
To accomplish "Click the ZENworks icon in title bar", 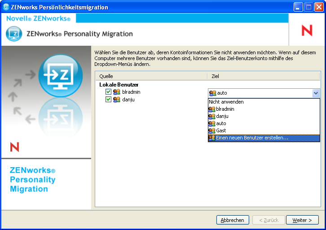I will tap(6, 7).
